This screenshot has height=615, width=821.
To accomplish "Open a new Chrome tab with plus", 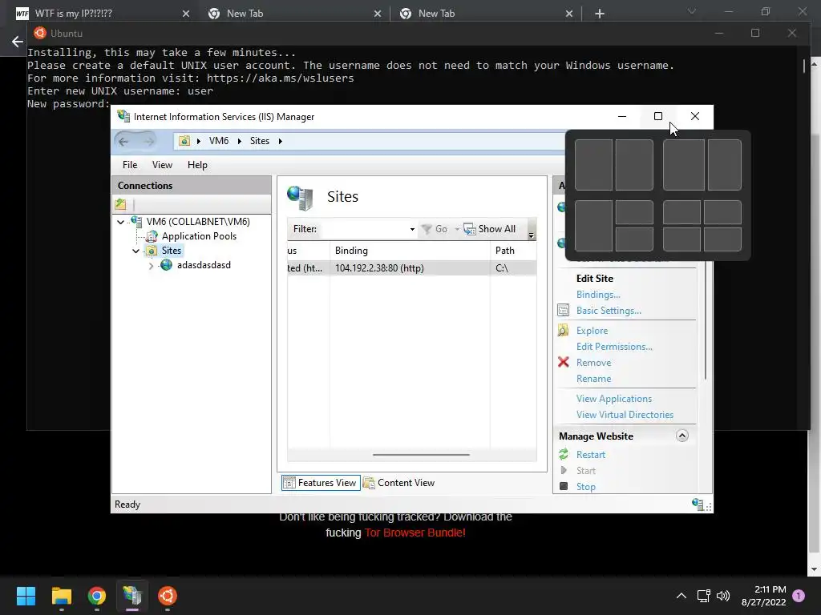I will 600,14.
